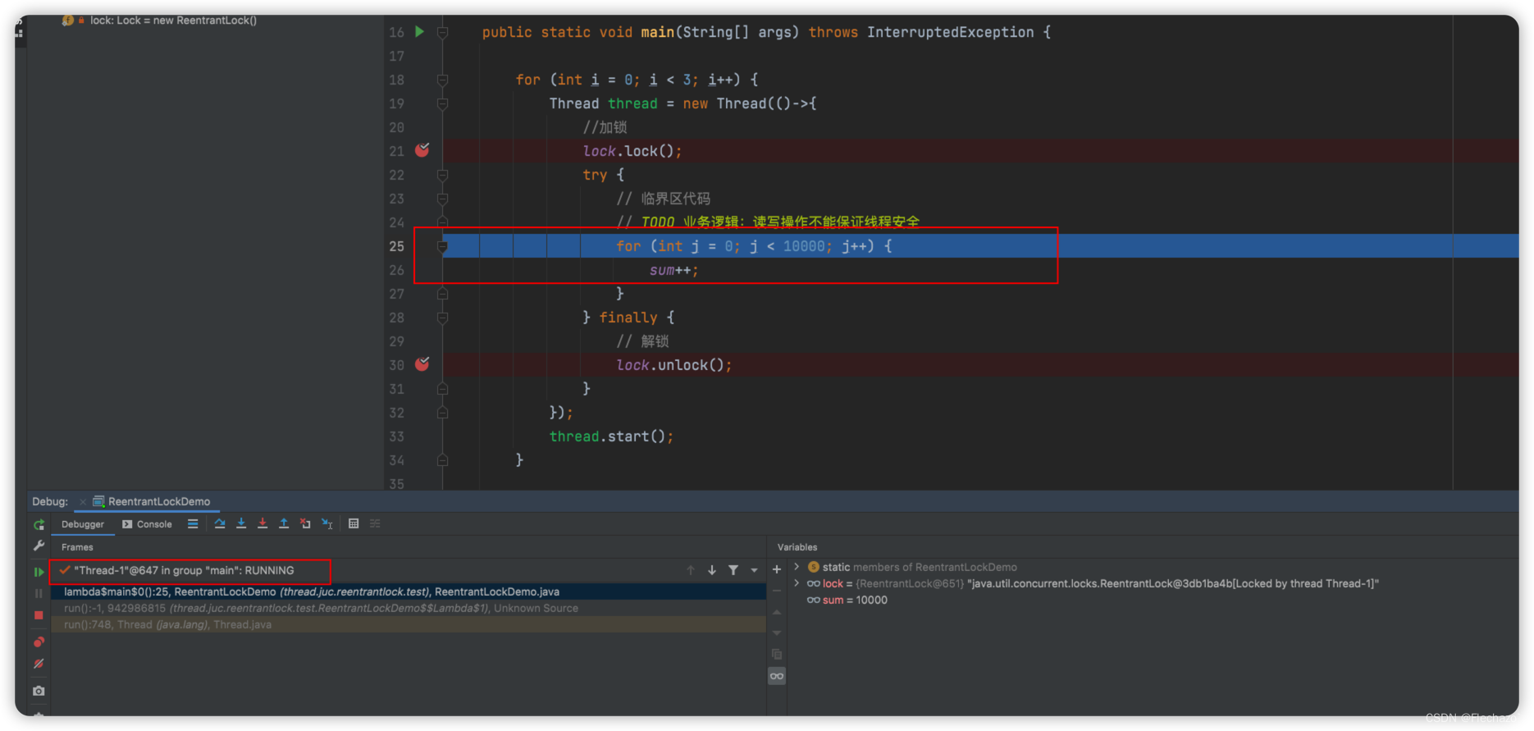The height and width of the screenshot is (731, 1534).
Task: Toggle breakpoint on line 21
Action: click(x=422, y=150)
